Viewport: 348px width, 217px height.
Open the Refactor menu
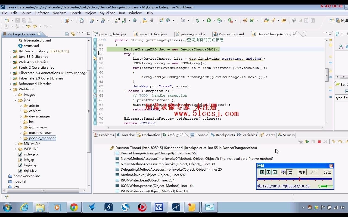42,13
